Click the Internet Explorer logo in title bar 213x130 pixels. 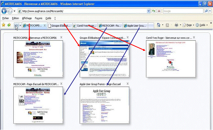click(3, 4)
